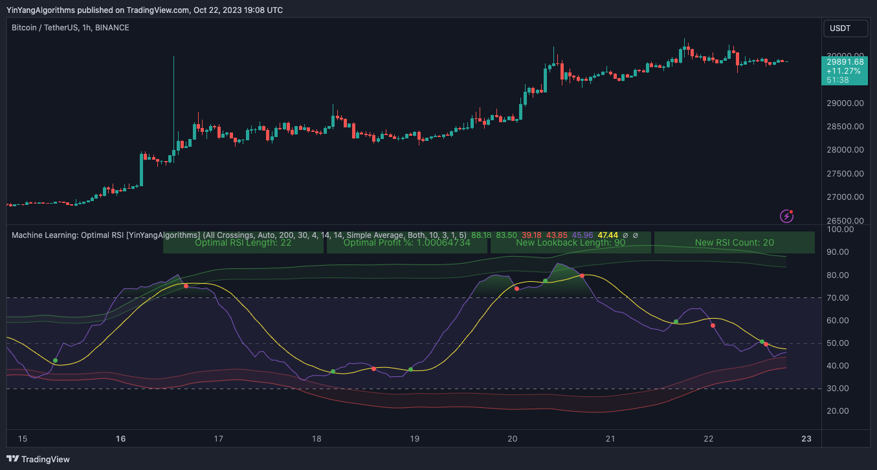
Task: Click the Optimal RSI Length: 22 cell
Action: [x=243, y=243]
